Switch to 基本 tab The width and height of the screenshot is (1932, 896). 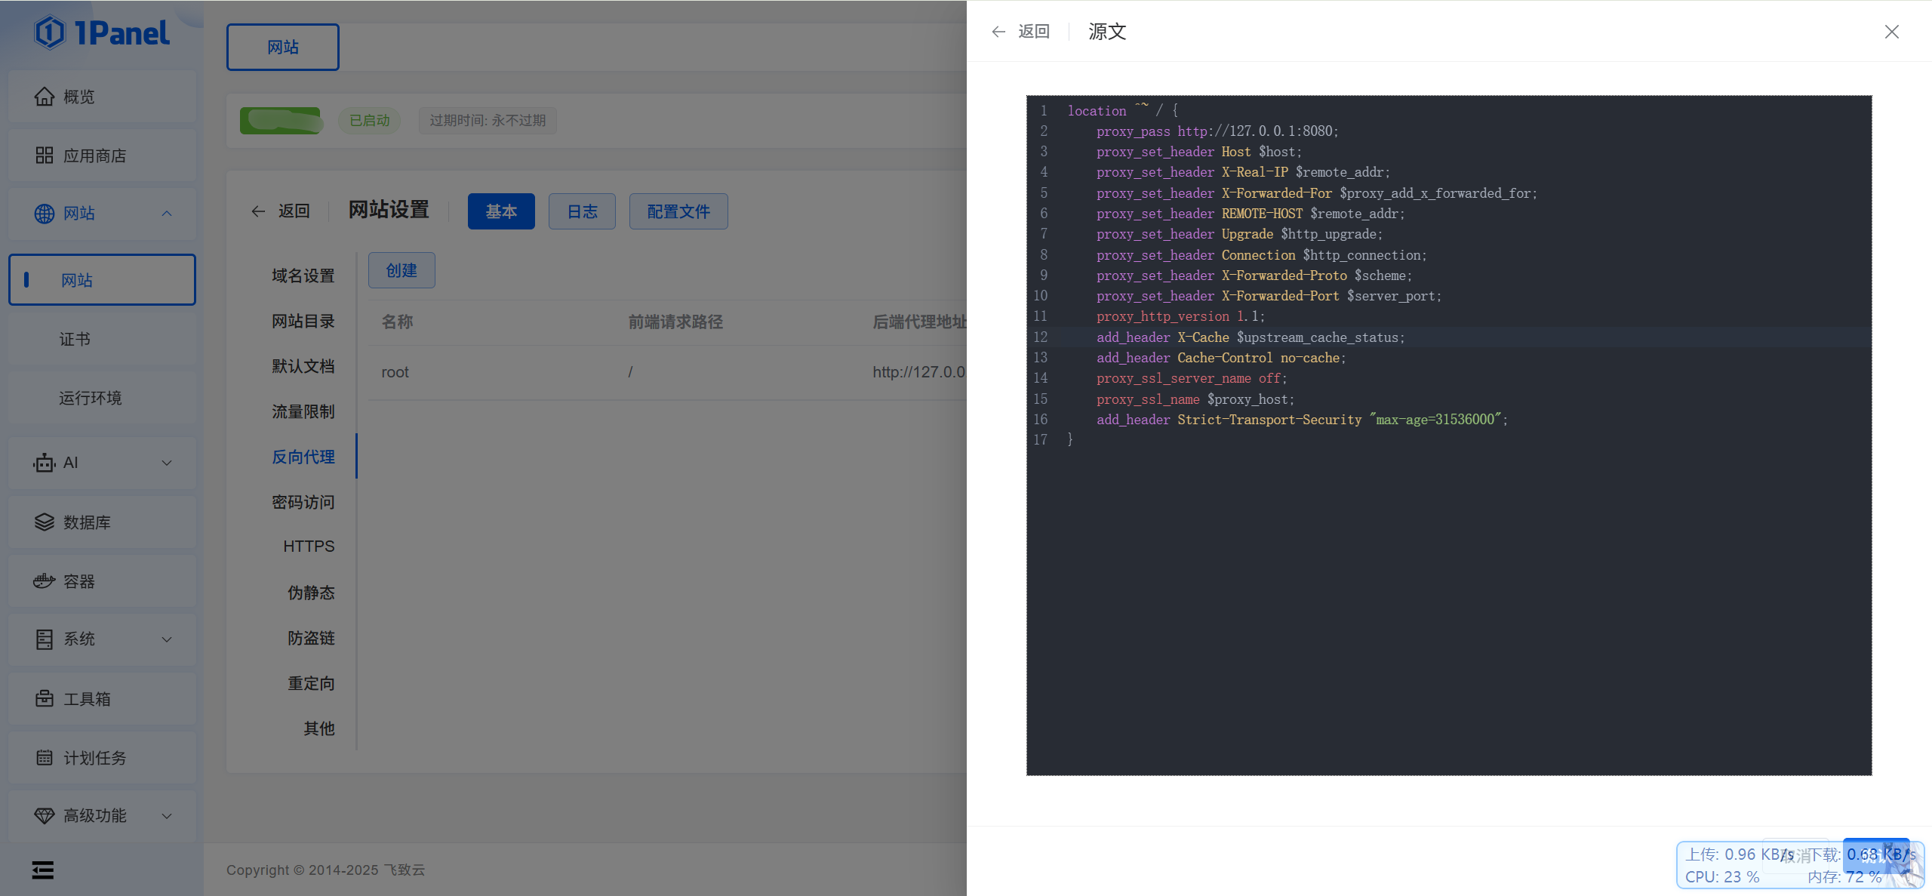[x=501, y=211]
